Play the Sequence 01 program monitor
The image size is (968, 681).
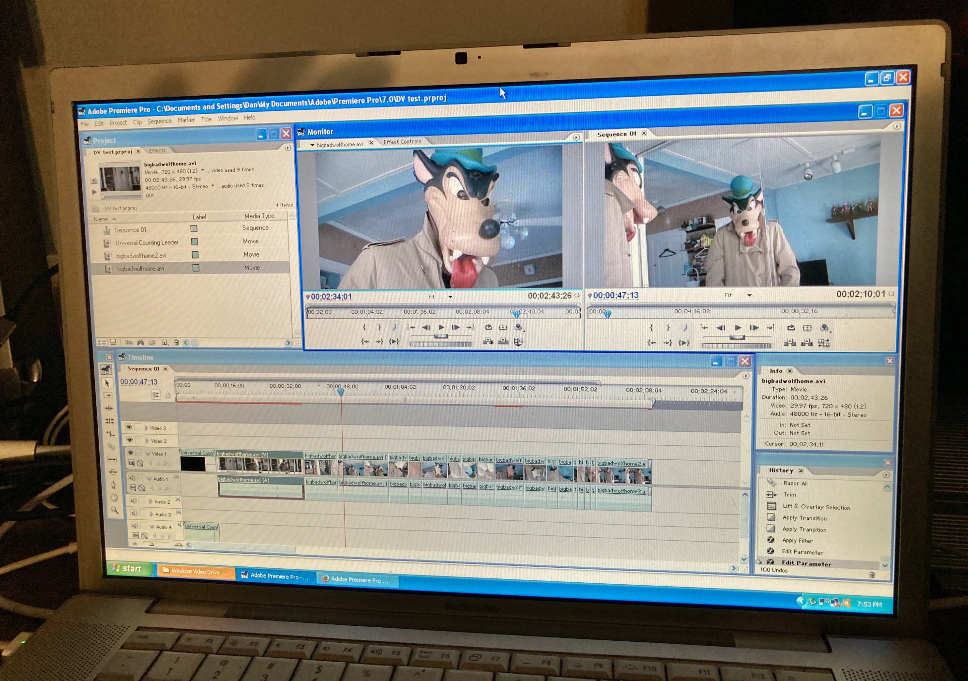pos(738,328)
